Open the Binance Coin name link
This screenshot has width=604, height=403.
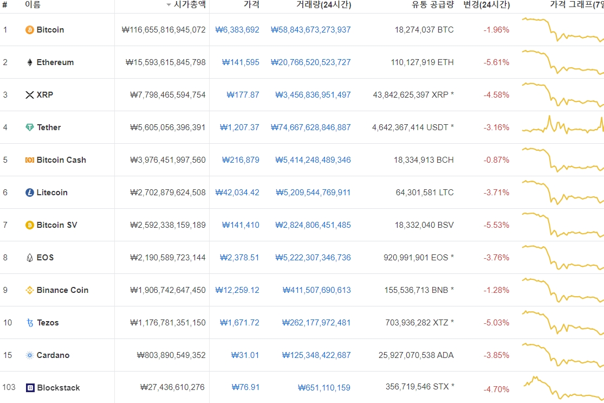62,290
